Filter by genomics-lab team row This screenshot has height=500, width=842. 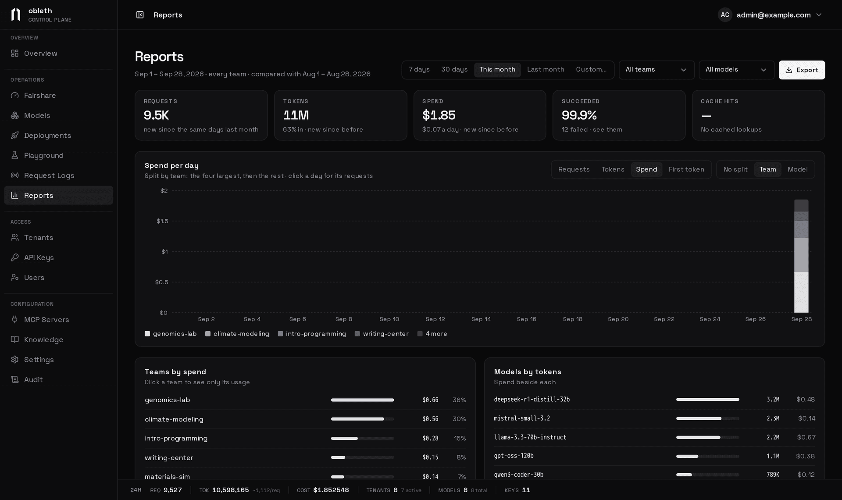pos(305,400)
